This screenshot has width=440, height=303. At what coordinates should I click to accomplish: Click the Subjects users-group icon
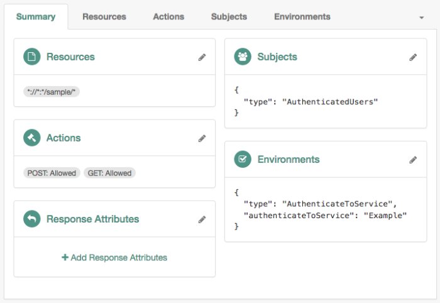[243, 57]
